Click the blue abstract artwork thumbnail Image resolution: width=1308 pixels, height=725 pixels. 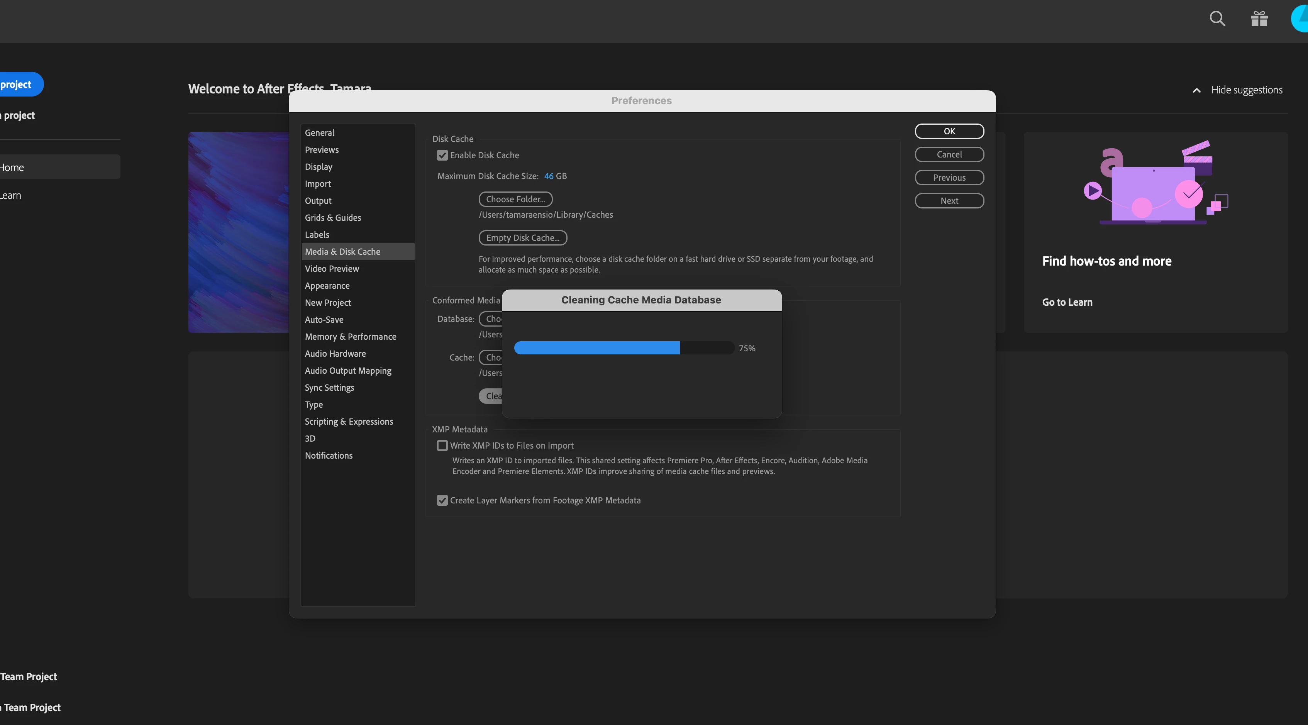pos(238,232)
